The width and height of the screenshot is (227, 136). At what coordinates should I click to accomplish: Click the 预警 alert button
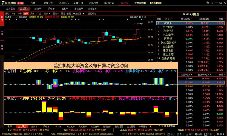point(69,14)
